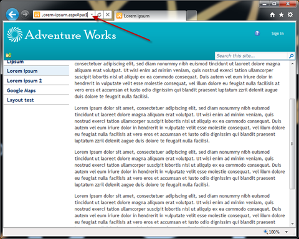
Task: Open the Lipsum navigation link
Action: point(15,62)
